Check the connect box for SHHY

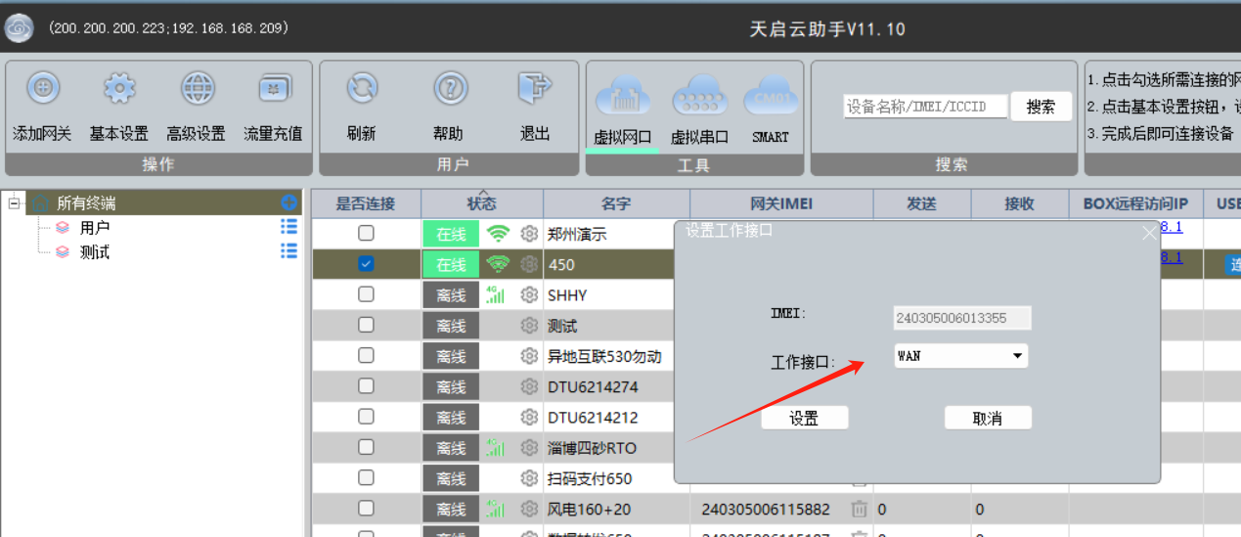point(366,293)
